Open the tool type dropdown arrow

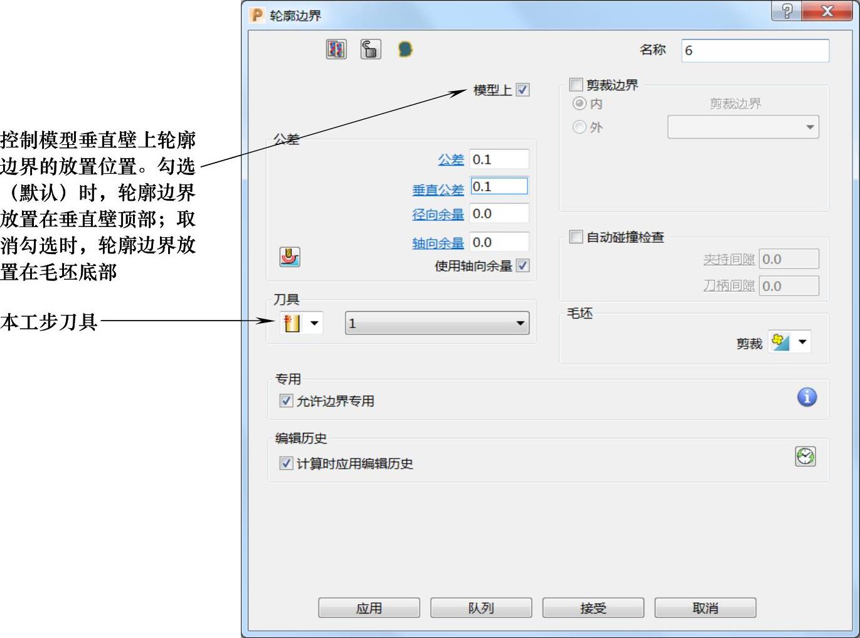[x=315, y=324]
